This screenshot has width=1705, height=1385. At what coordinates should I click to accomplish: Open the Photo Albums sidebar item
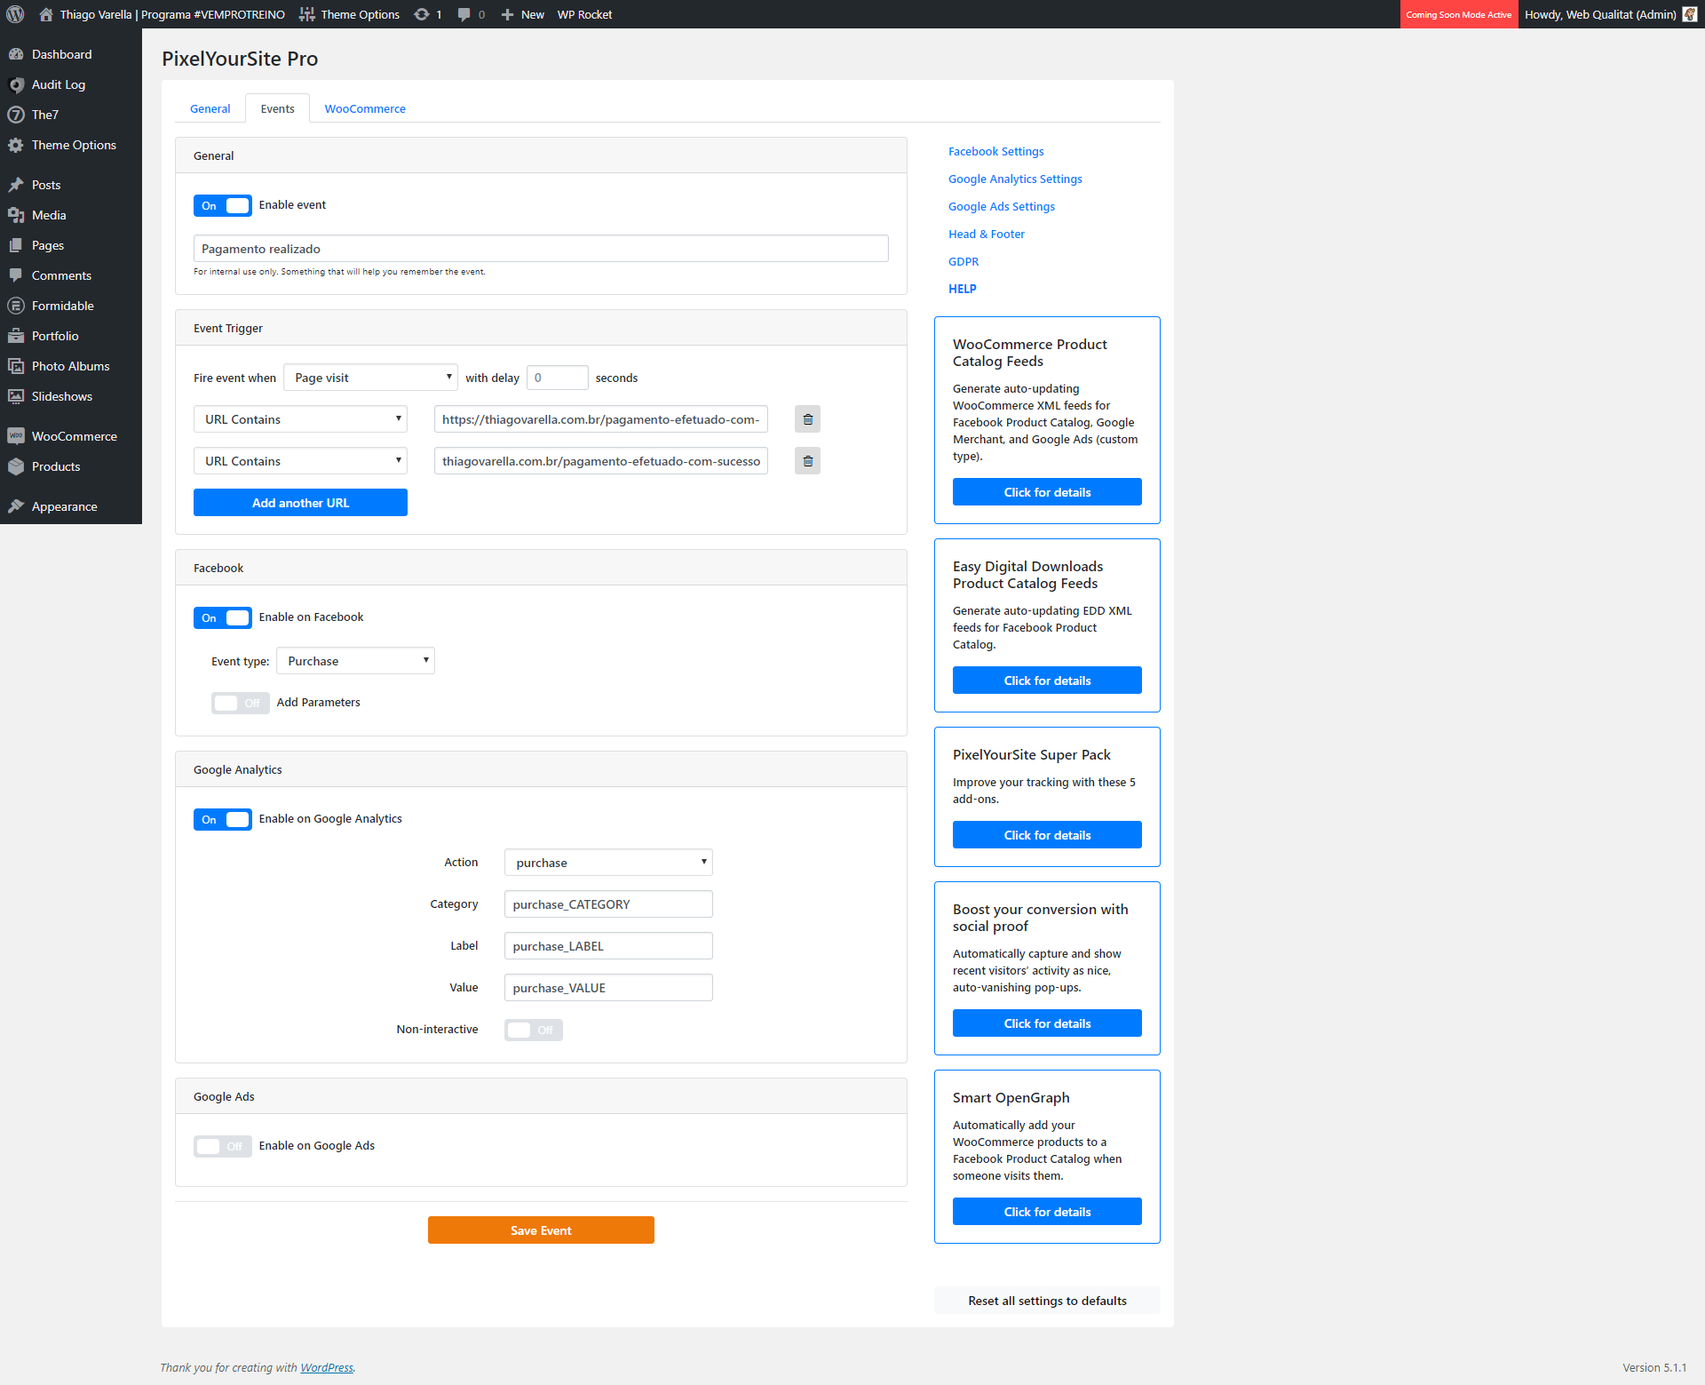coord(70,366)
